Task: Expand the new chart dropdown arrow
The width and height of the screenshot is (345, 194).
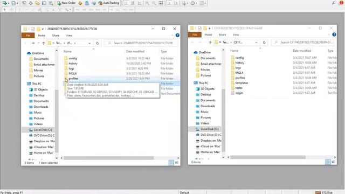Action: pos(9,3)
